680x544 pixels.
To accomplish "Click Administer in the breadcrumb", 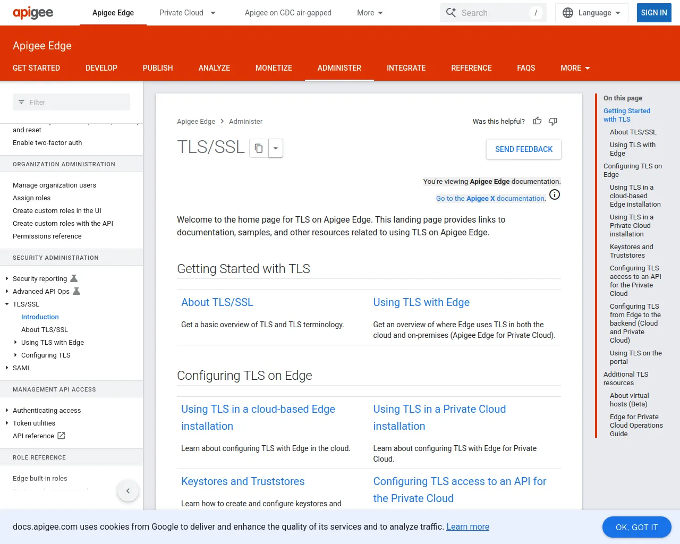I will [245, 121].
